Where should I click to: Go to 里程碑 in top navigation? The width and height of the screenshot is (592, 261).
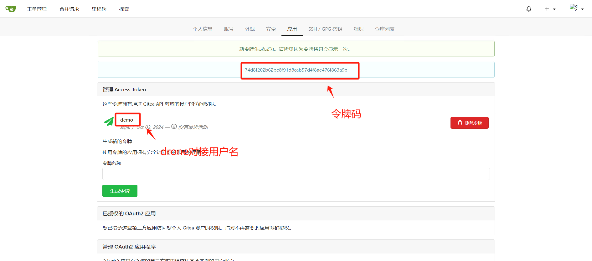pyautogui.click(x=99, y=9)
